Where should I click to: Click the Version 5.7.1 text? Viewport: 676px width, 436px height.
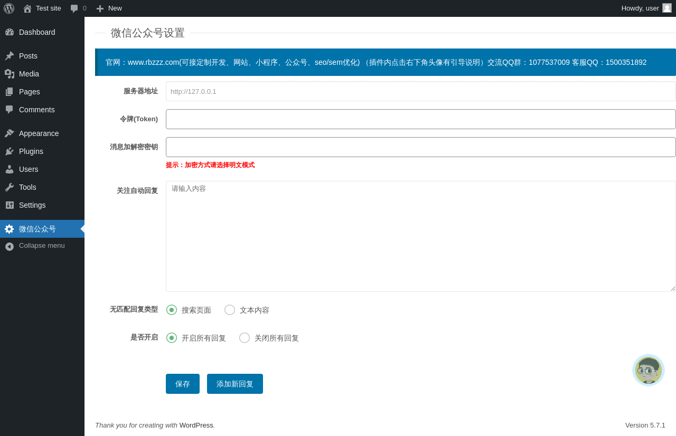coord(645,425)
